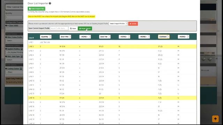Select the LINE 10 row
The width and height of the screenshot is (223, 125).
click(x=112, y=81)
